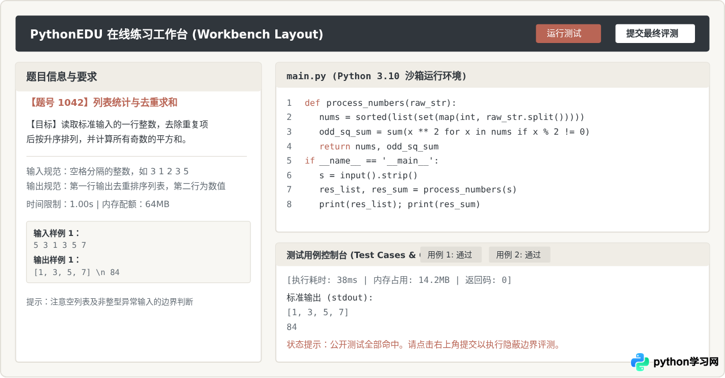
Task: Click the return nums, odd_sq_sum line
Action: (379, 147)
